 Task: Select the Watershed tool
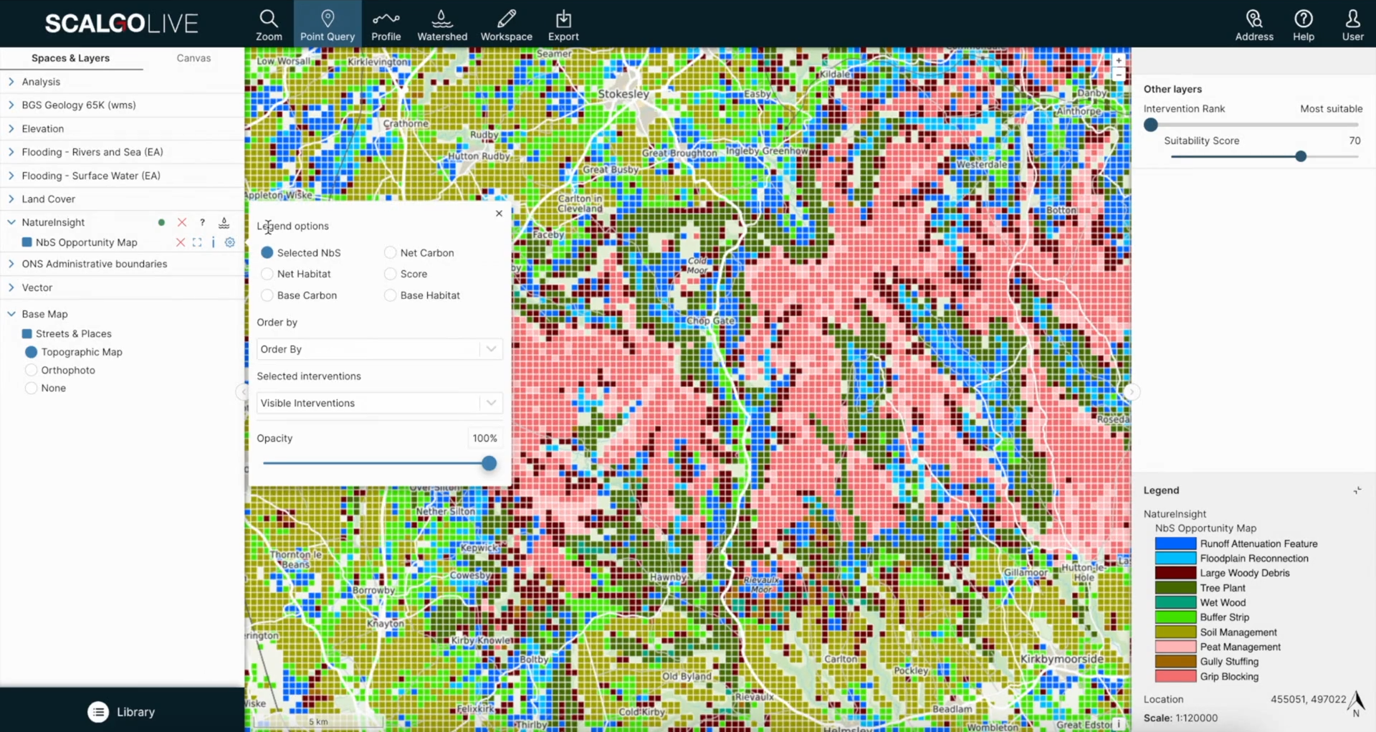(442, 25)
